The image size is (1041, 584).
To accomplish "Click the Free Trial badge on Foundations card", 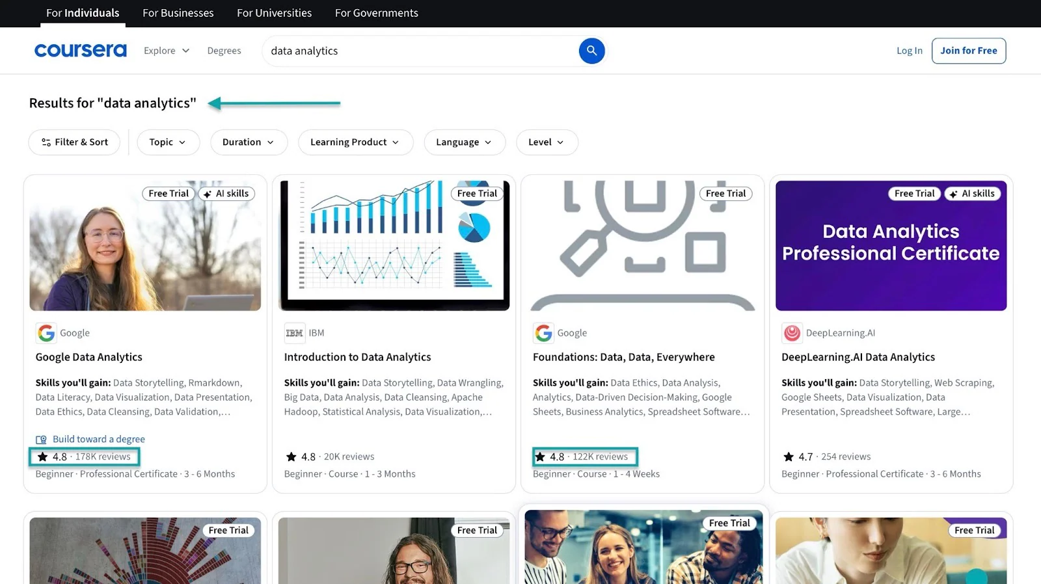I will click(725, 194).
